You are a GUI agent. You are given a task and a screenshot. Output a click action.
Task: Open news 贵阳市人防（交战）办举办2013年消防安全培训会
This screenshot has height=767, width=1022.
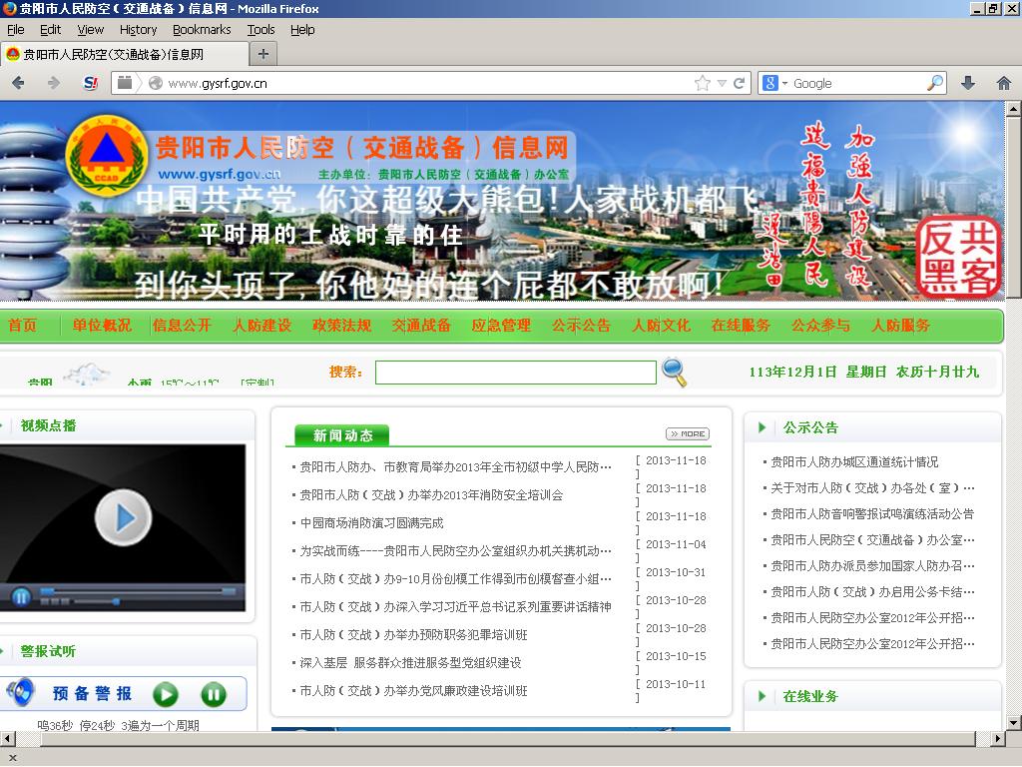(x=431, y=495)
